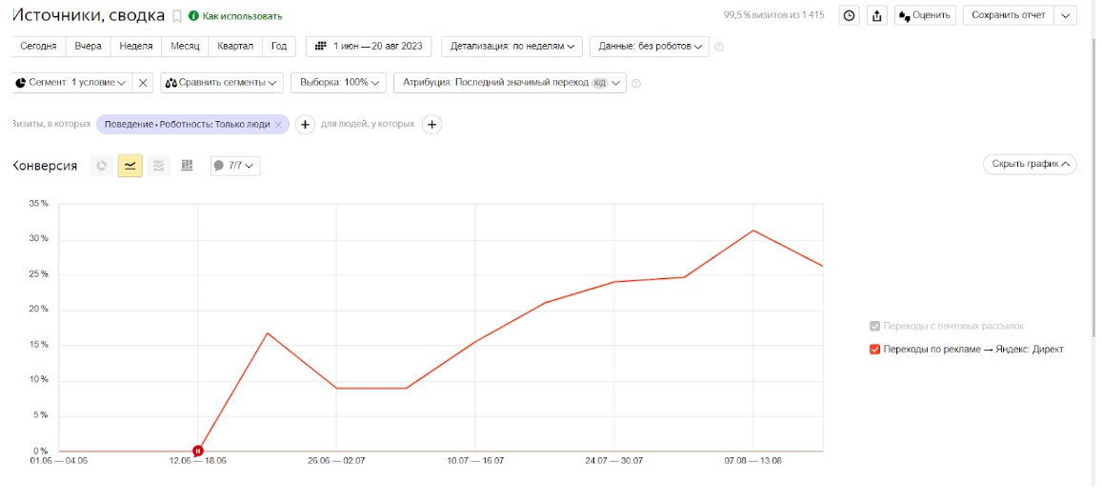Click help icon next to 'Данные: без роботов'
1102x503 pixels.
(718, 47)
